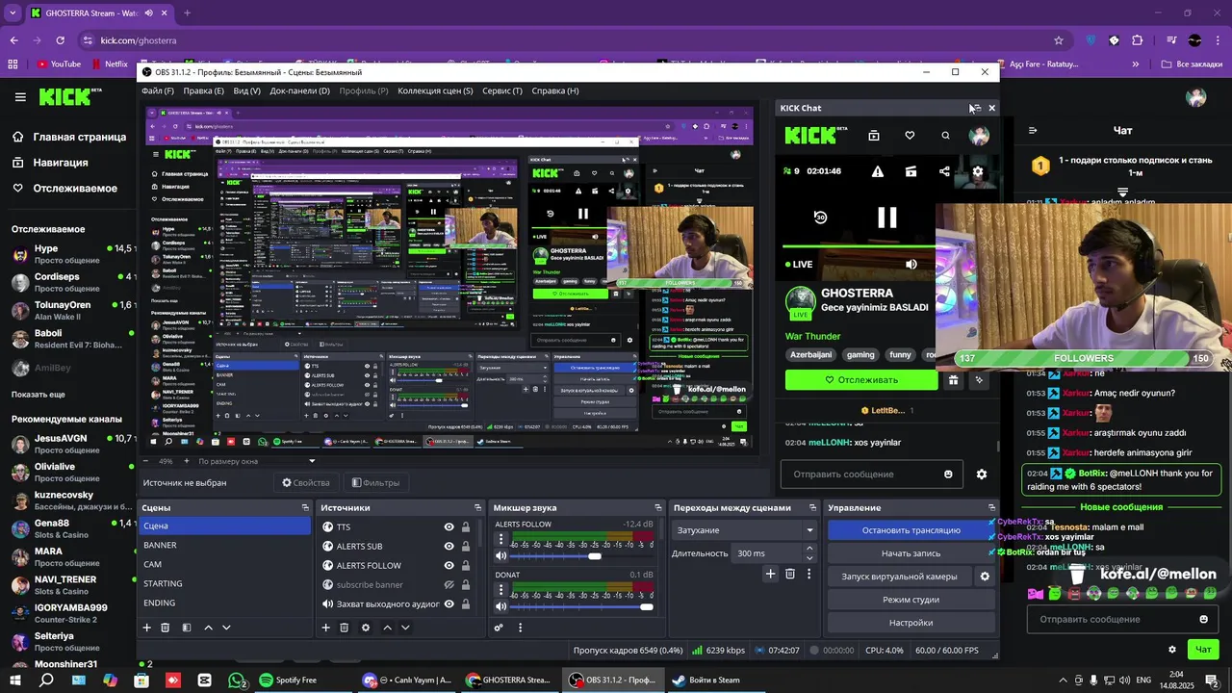Screen dimensions: 1232x693
Task: Click search icon in KICK Chat dock header
Action: [945, 136]
